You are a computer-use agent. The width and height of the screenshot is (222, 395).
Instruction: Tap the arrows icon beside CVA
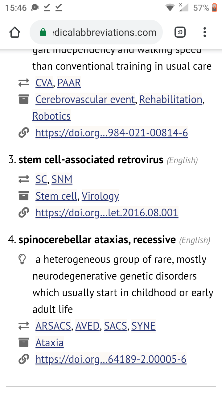tap(23, 83)
